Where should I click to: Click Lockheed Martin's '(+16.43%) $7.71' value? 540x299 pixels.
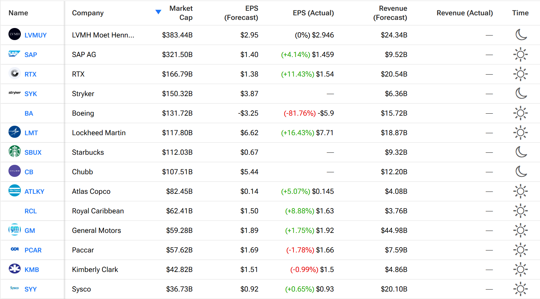click(307, 133)
